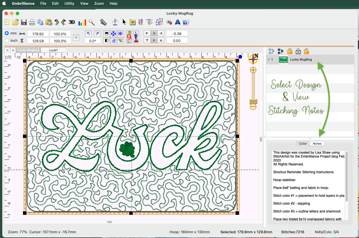Click the left tab scroll arrow
Viewport: 359px width, 238px height.
(7, 50)
